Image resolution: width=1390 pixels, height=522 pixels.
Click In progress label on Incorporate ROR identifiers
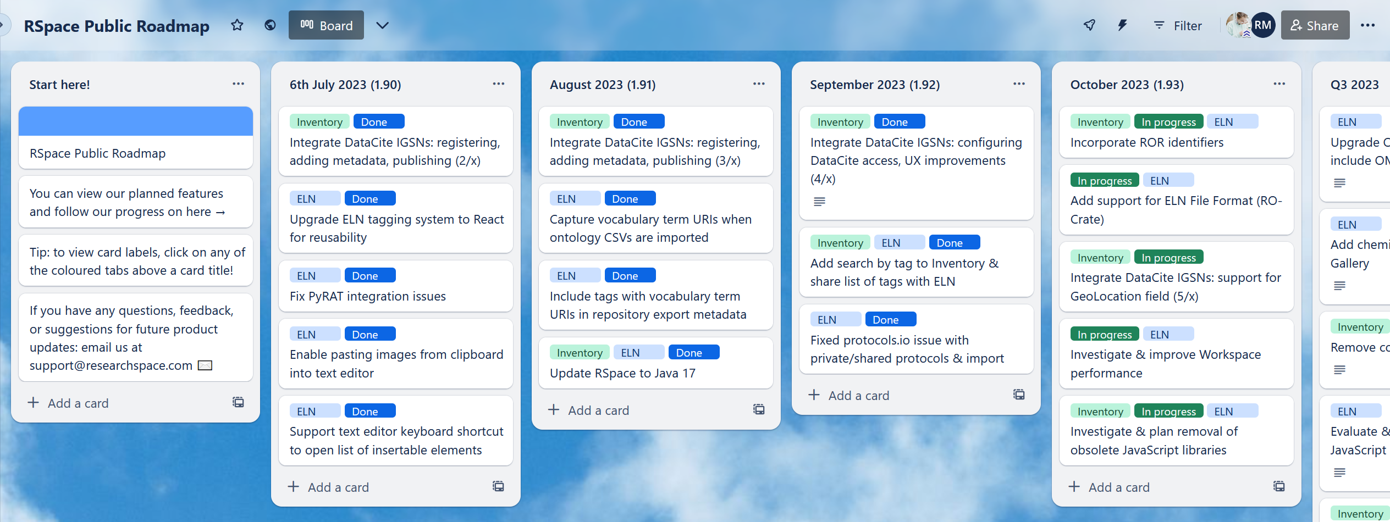[1168, 121]
